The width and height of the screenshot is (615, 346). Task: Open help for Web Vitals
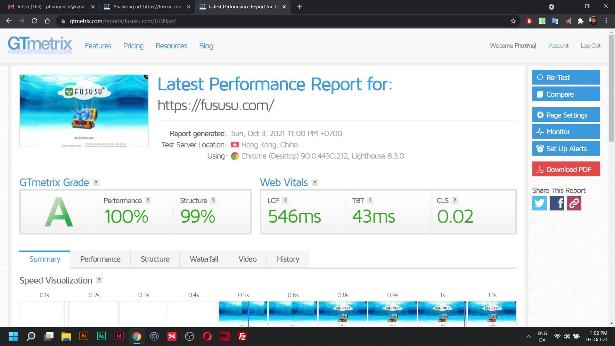click(315, 183)
